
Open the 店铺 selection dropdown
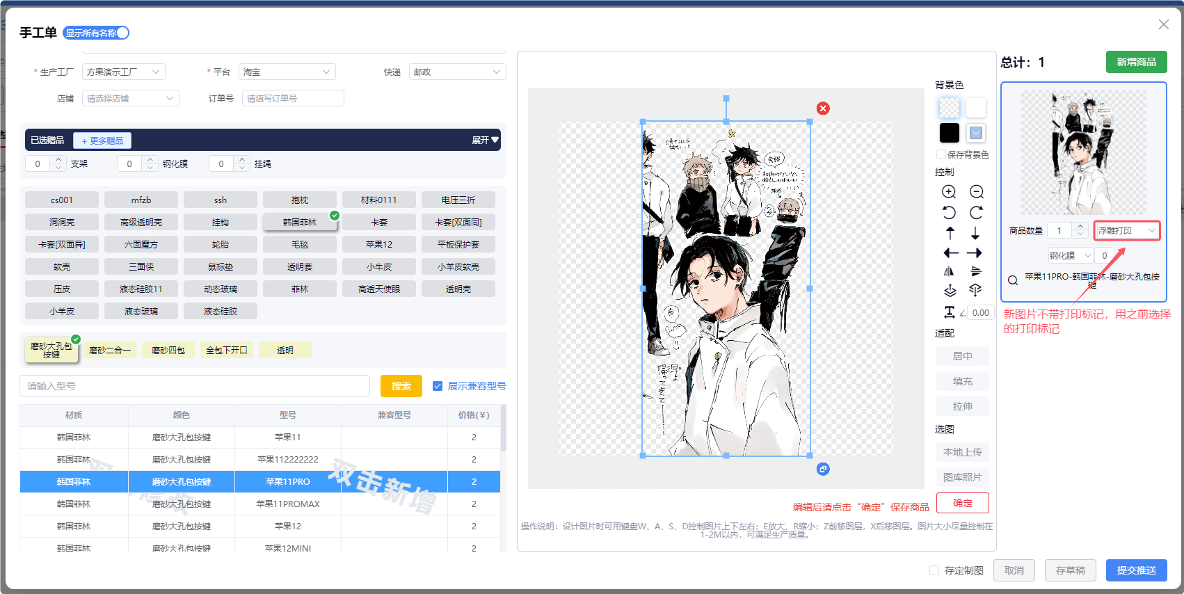pos(131,98)
